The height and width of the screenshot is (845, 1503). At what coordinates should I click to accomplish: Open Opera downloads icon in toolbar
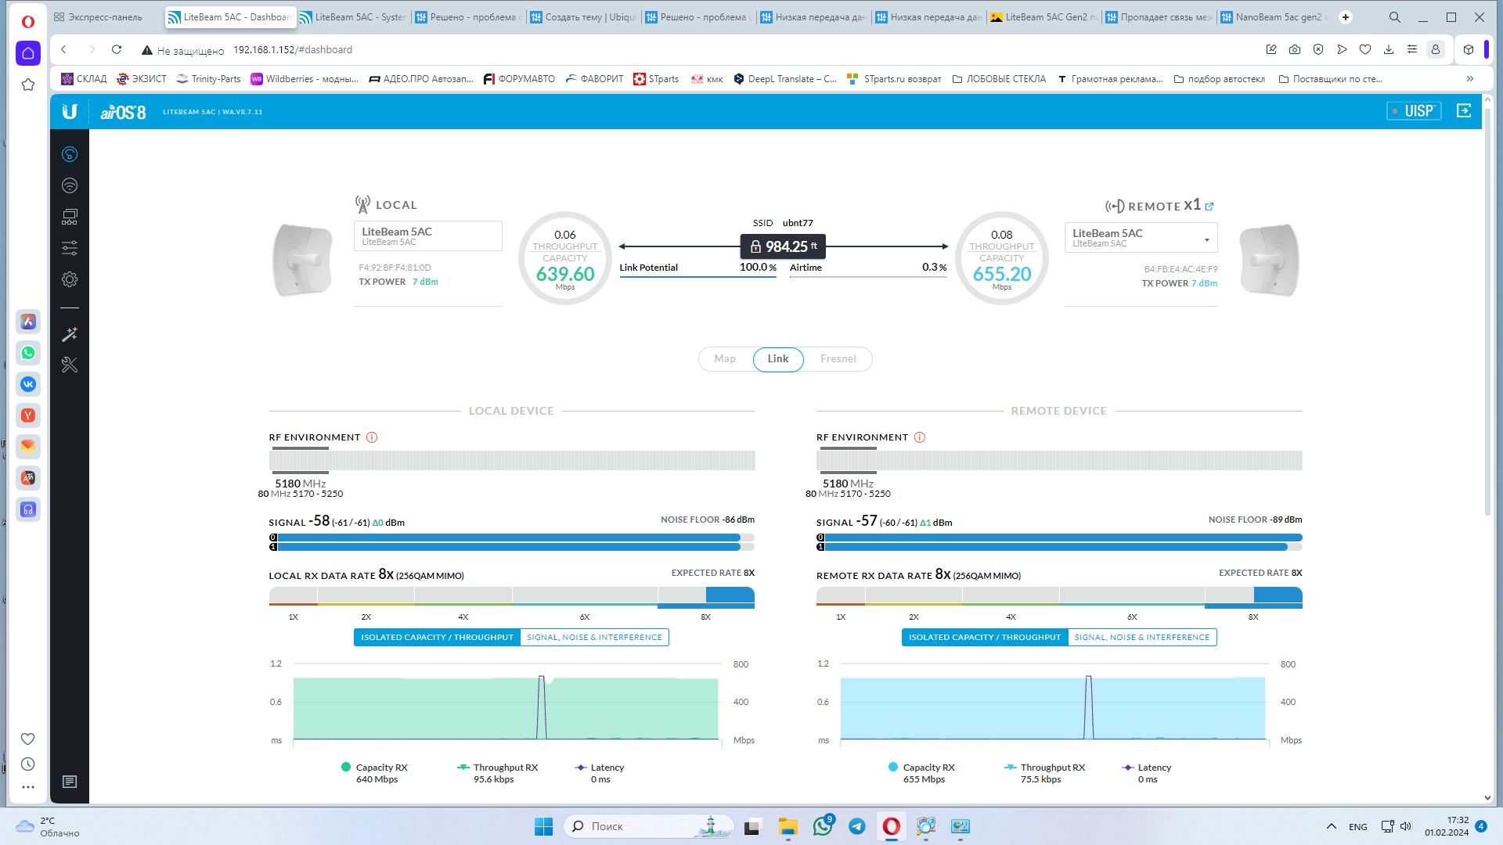click(1389, 49)
